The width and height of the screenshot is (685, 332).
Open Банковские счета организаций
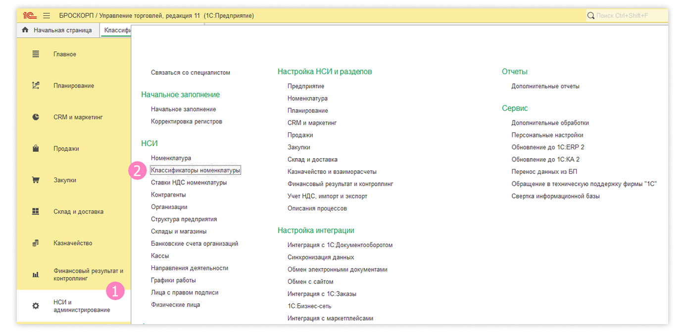coord(195,244)
